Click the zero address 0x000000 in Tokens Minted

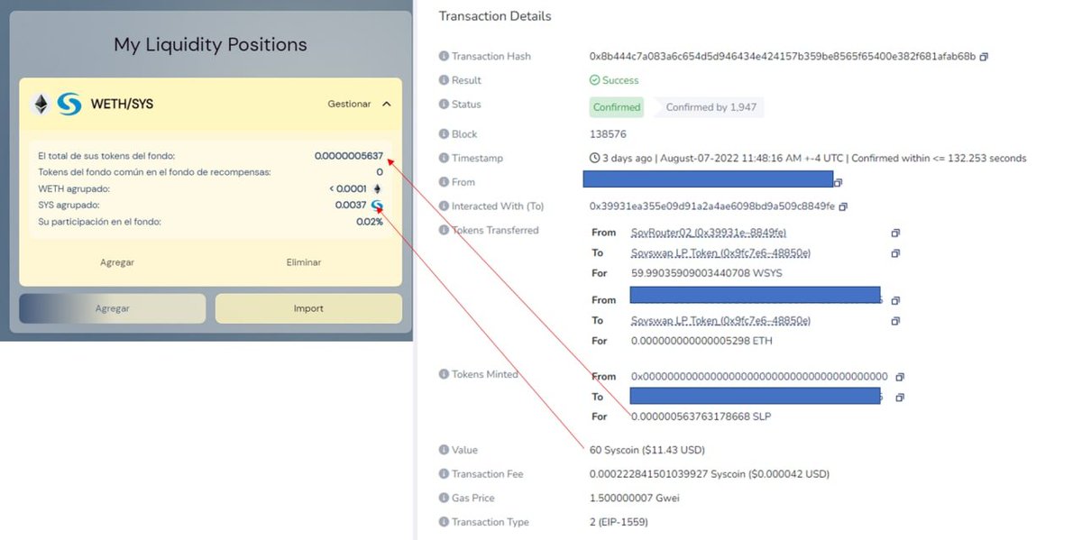pos(759,377)
